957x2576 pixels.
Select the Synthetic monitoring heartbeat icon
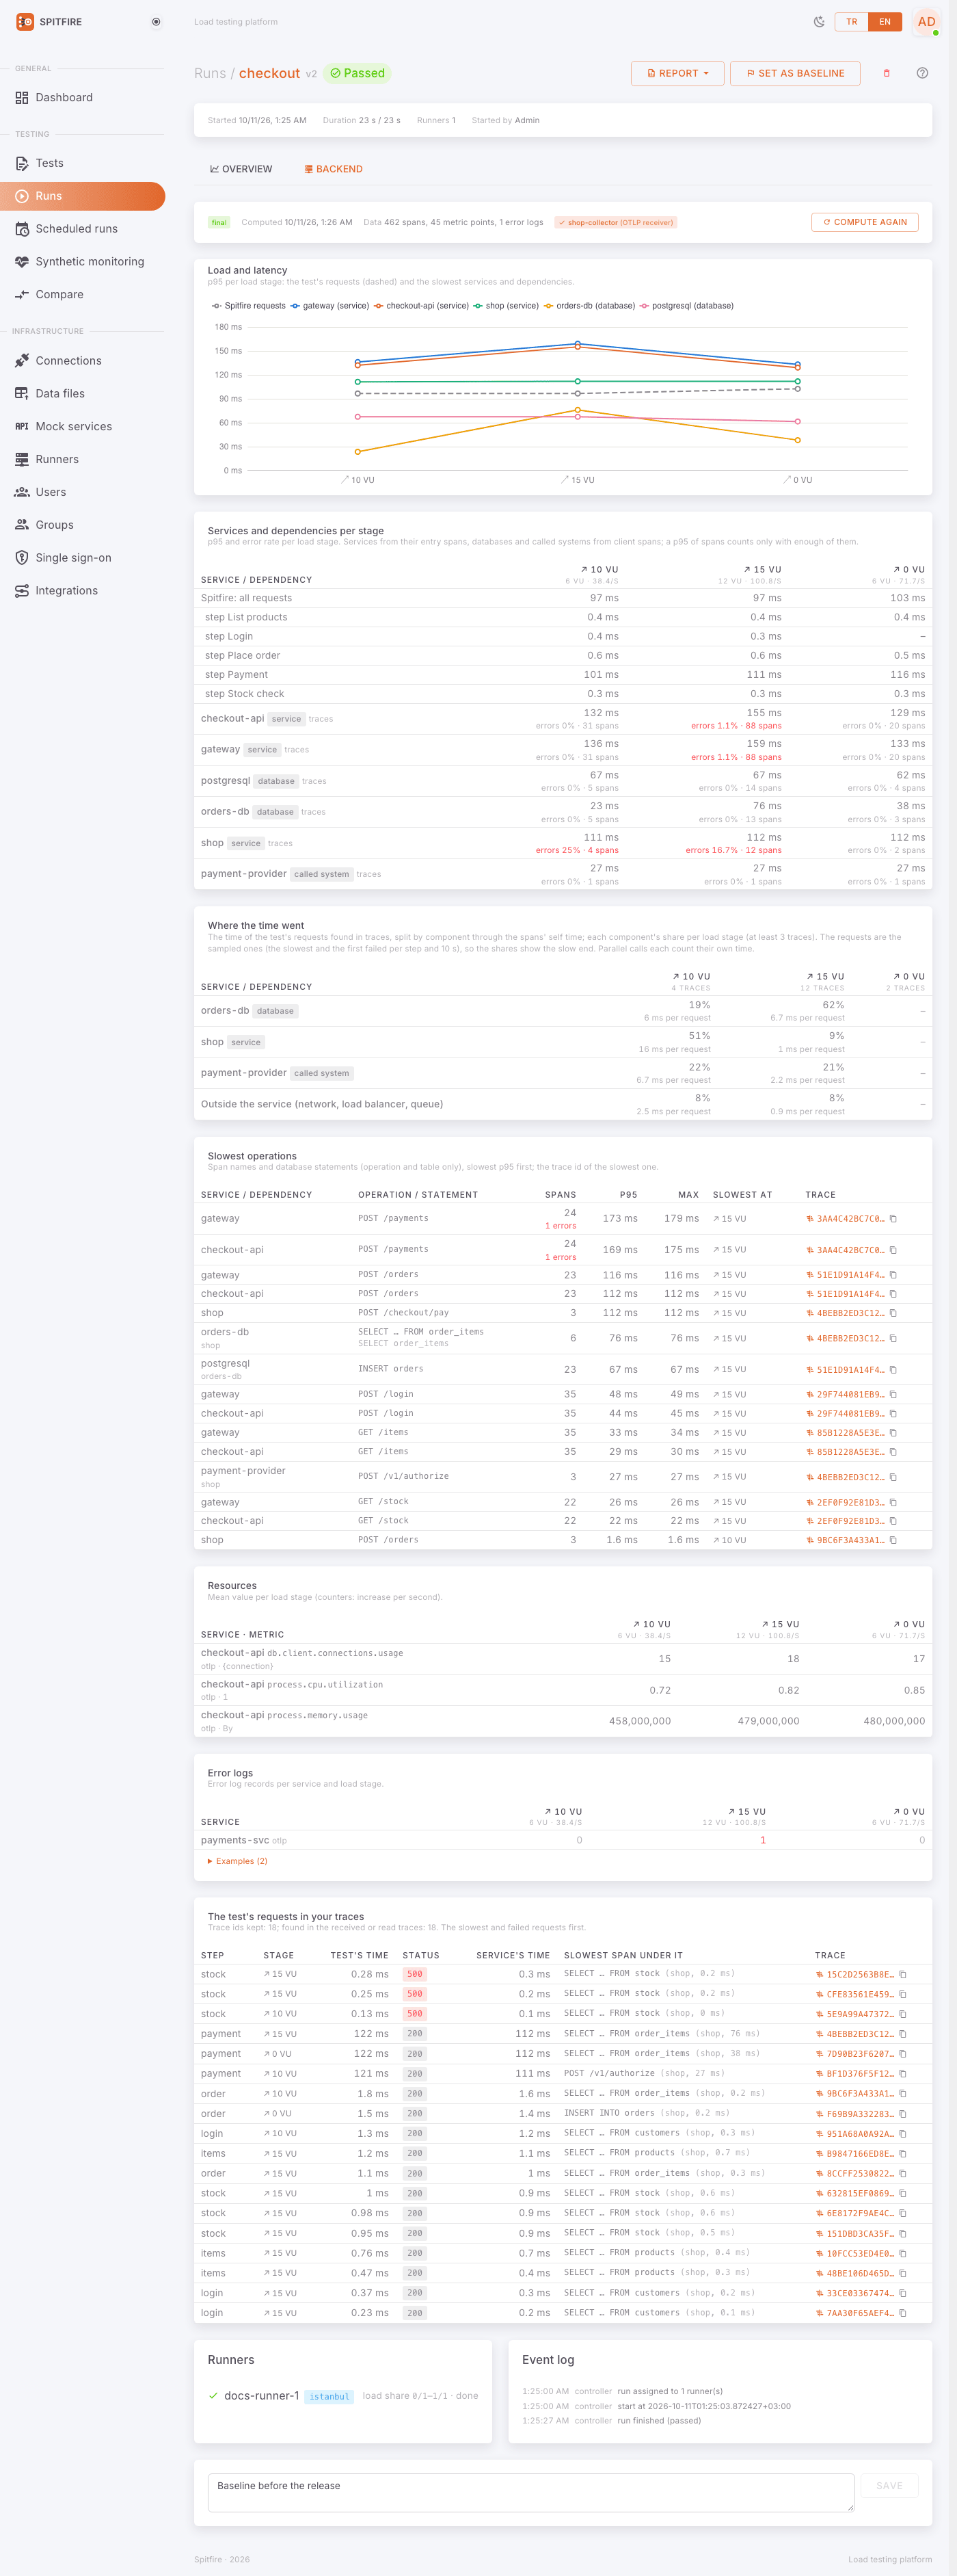22,262
